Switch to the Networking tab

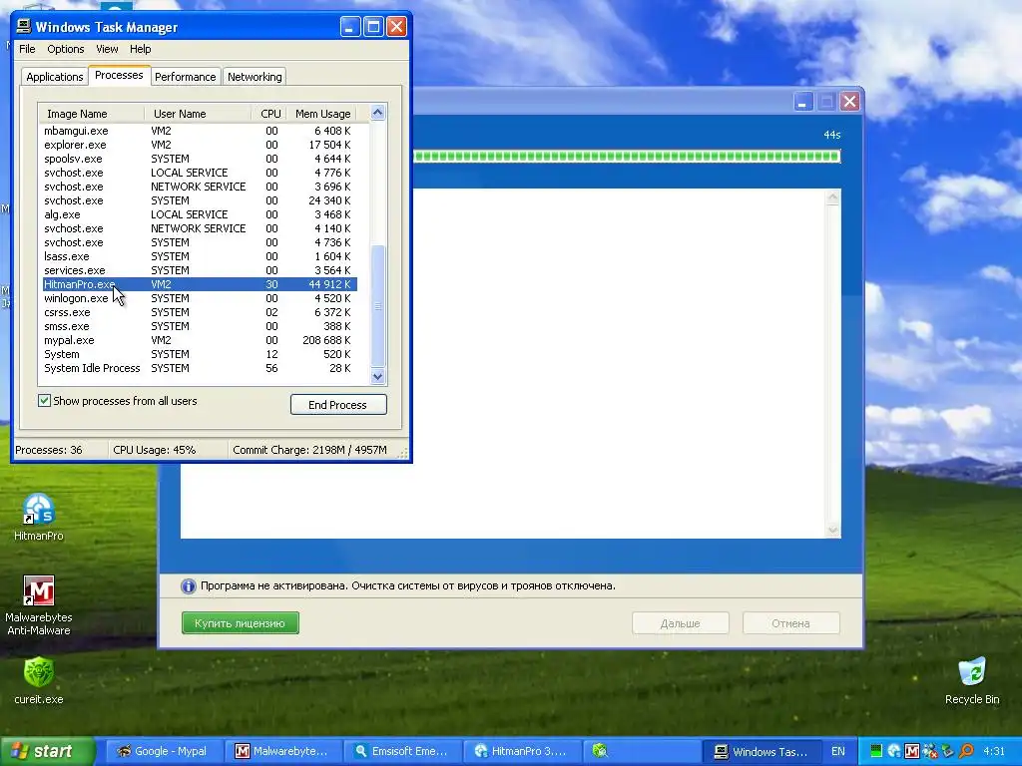(255, 77)
